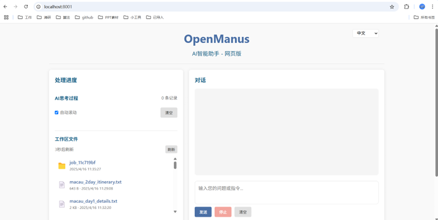Bookmark this page with the star icon
Viewport: 438px width, 220px height.
click(392, 7)
